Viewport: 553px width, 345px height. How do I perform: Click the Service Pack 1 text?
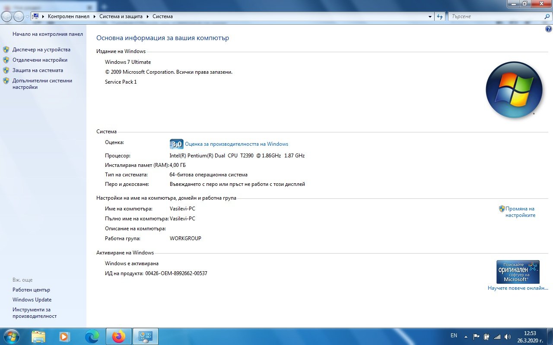coord(121,82)
